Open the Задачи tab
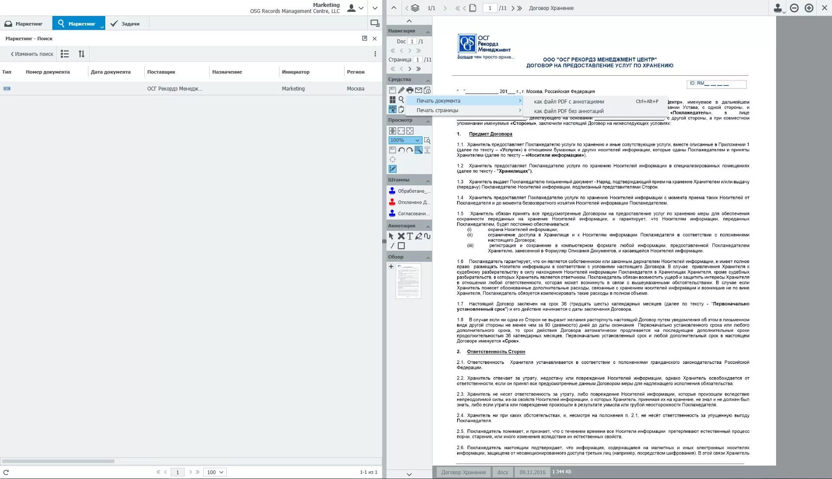The width and height of the screenshot is (832, 479). [125, 24]
